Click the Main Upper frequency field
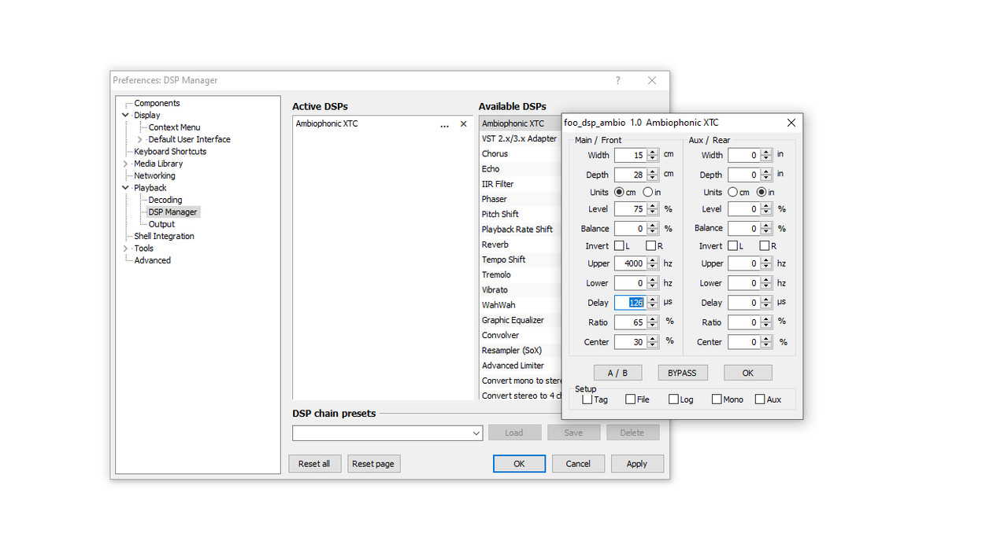The width and height of the screenshot is (1008, 541). click(x=630, y=263)
